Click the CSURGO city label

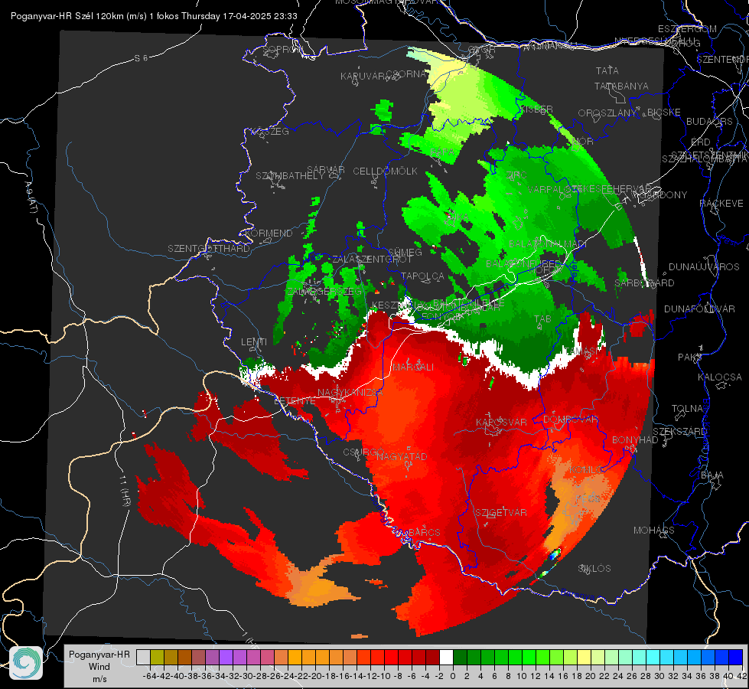[x=364, y=452]
